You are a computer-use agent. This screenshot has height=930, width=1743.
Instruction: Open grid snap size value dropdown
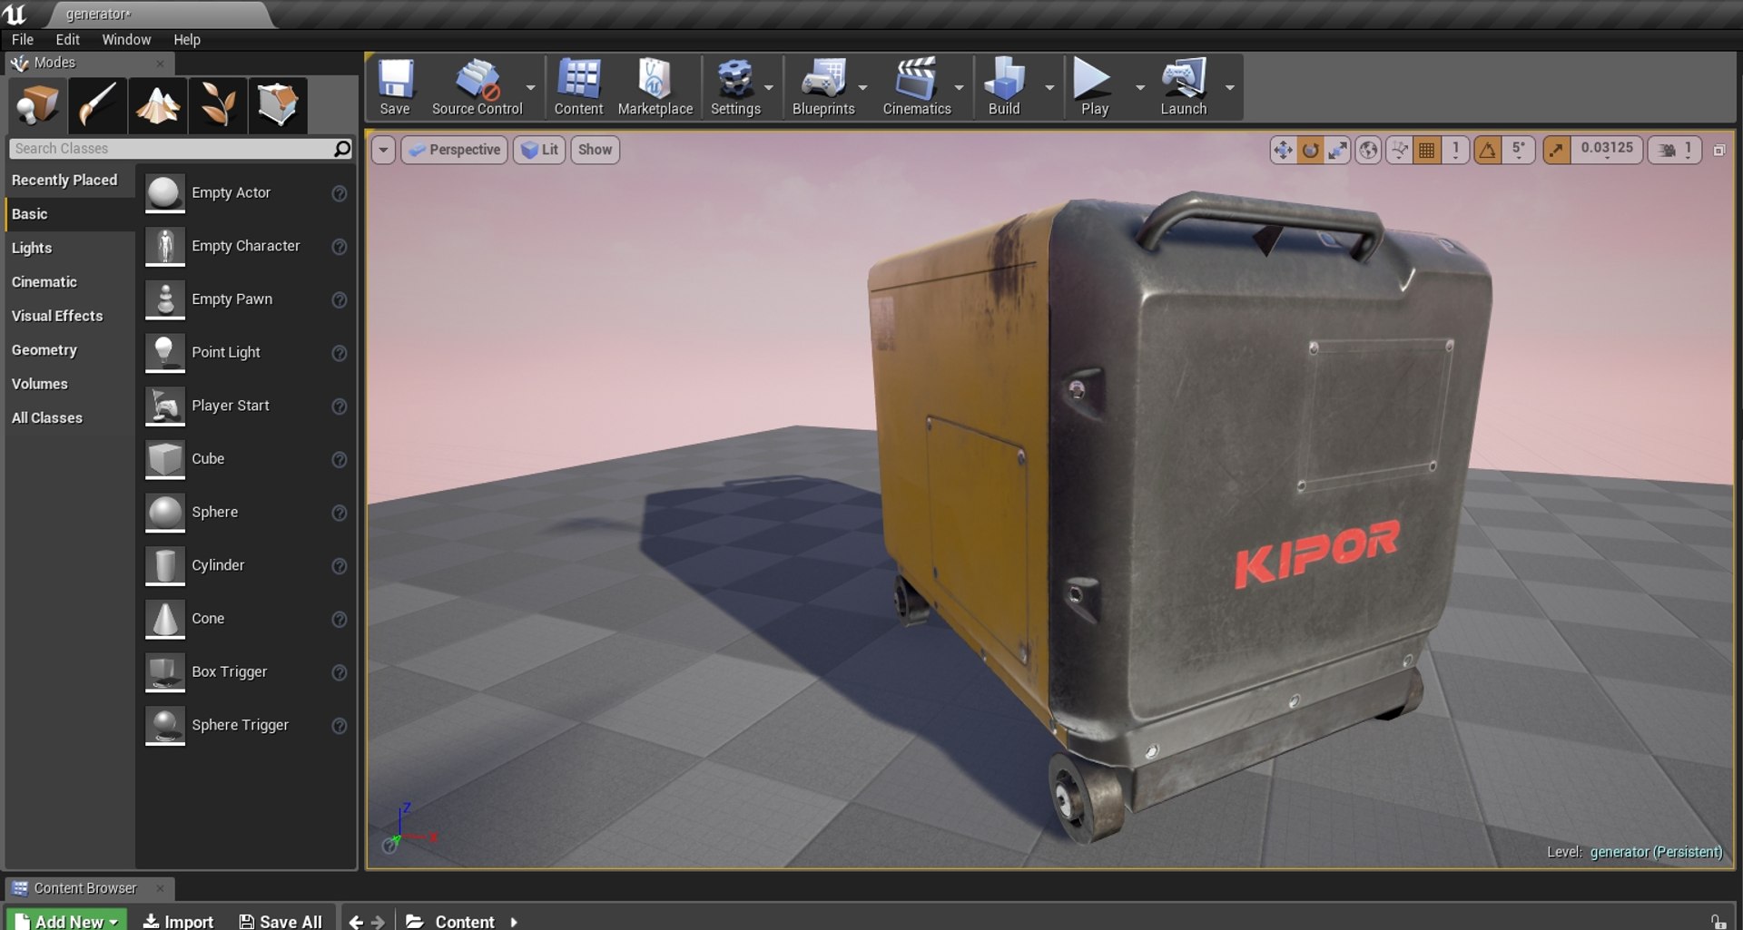coord(1456,151)
